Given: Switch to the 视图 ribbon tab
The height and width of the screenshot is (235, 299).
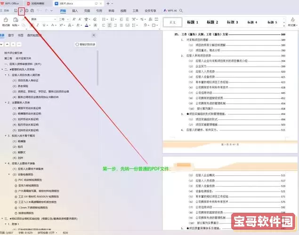Looking at the screenshot, I should point(123,11).
